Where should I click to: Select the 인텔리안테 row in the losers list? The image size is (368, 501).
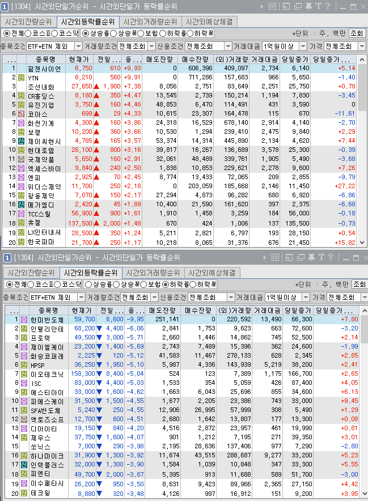[x=182, y=329]
